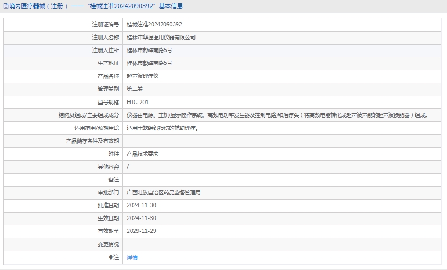Click the lightbulb icon beside 详情

pos(111,257)
